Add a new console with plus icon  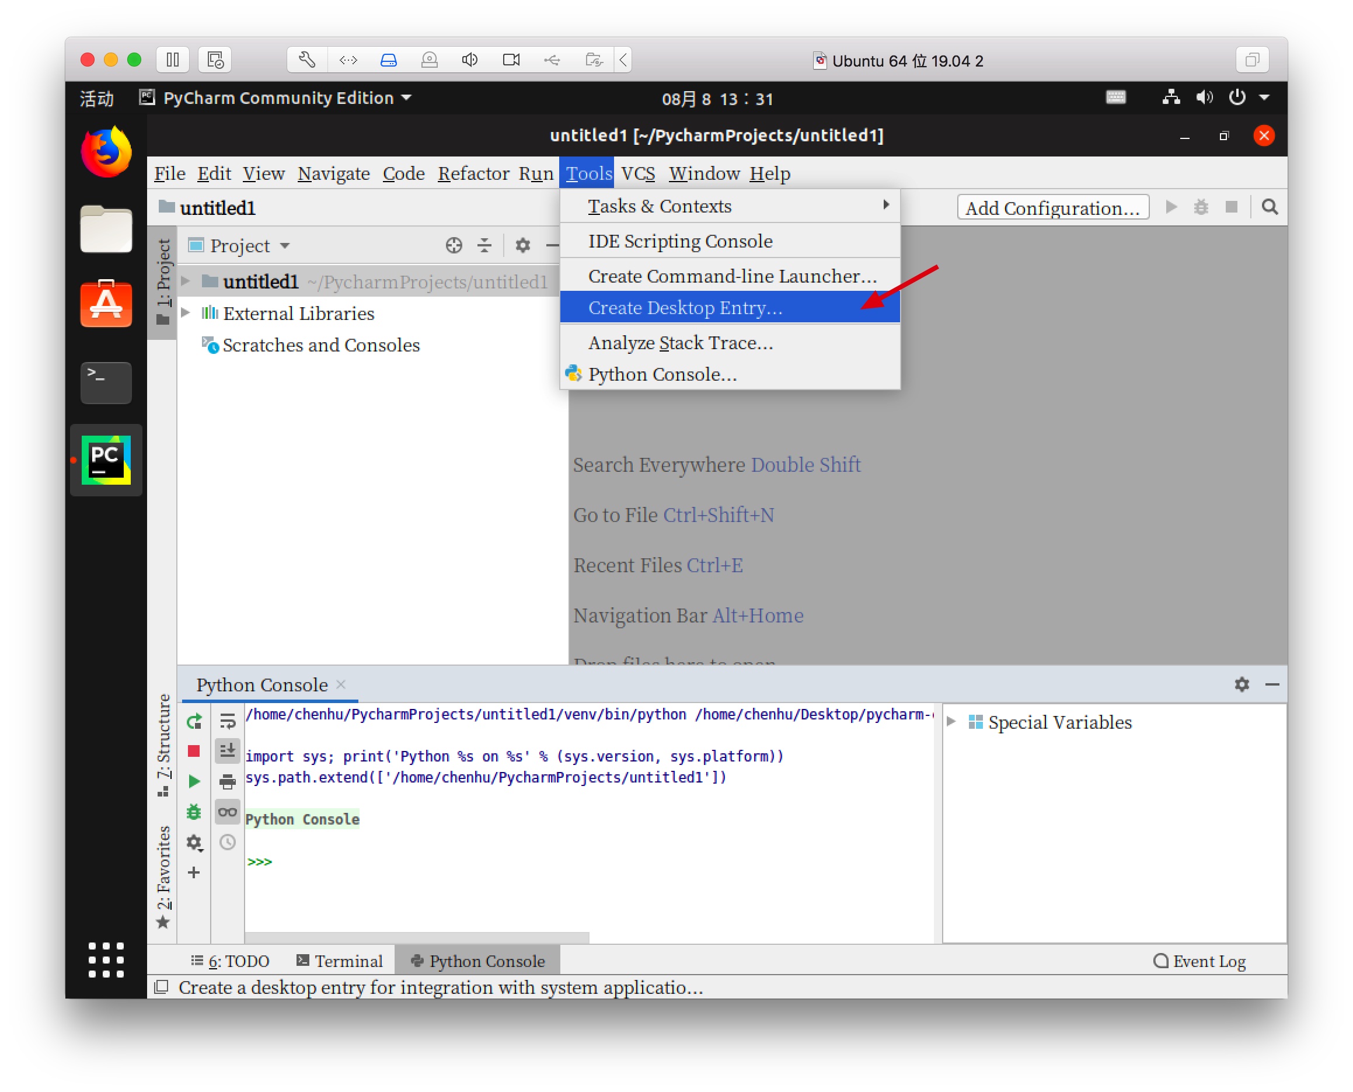pyautogui.click(x=194, y=872)
